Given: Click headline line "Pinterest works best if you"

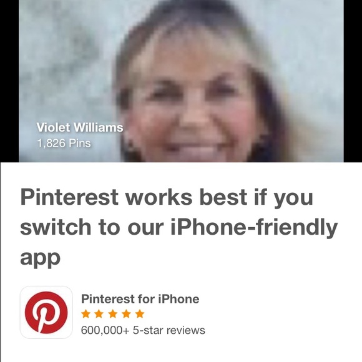Looking at the screenshot, I should 167,198.
